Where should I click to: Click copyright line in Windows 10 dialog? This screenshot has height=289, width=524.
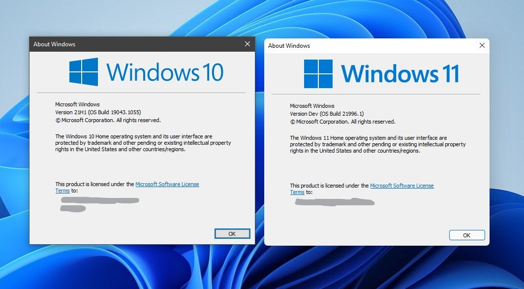[108, 121]
